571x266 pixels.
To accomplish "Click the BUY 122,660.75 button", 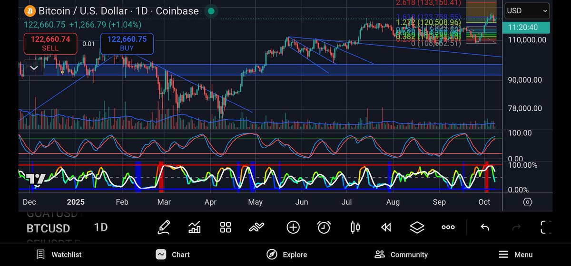I will (x=127, y=43).
